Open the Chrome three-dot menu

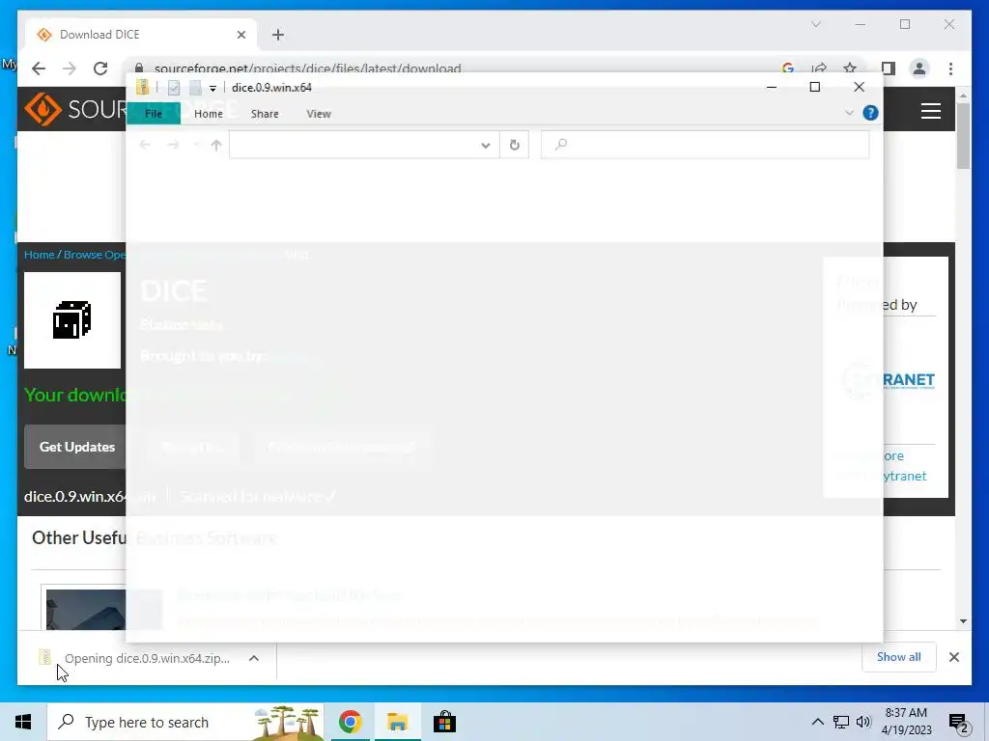(950, 69)
